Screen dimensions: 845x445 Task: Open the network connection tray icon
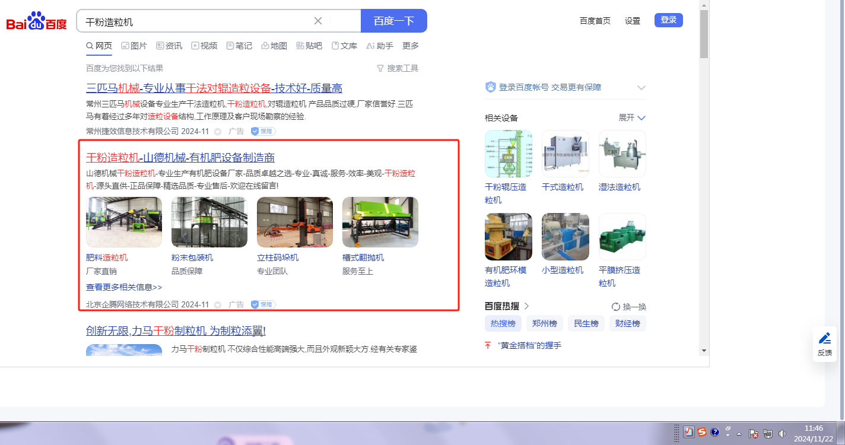(768, 433)
